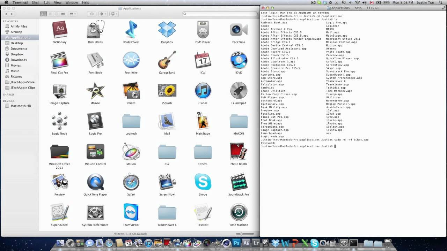The width and height of the screenshot is (447, 251).
Task: Click the iMovie star icon
Action: pyautogui.click(x=95, y=91)
